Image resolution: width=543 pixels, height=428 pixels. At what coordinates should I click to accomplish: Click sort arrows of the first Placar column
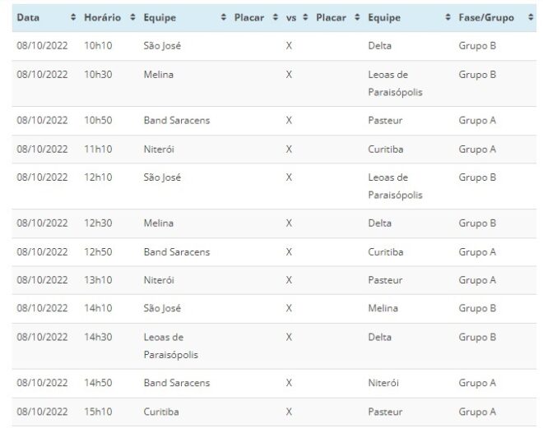(276, 18)
